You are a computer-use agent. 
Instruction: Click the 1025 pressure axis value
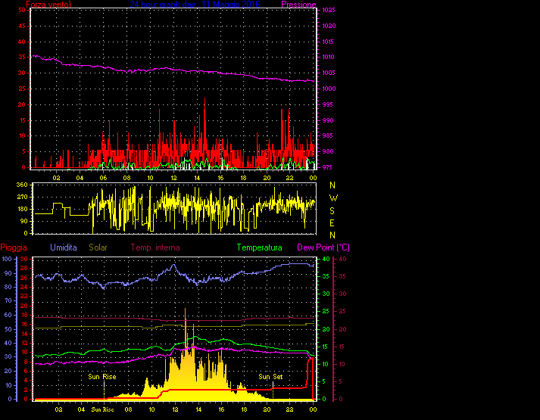[x=327, y=10]
